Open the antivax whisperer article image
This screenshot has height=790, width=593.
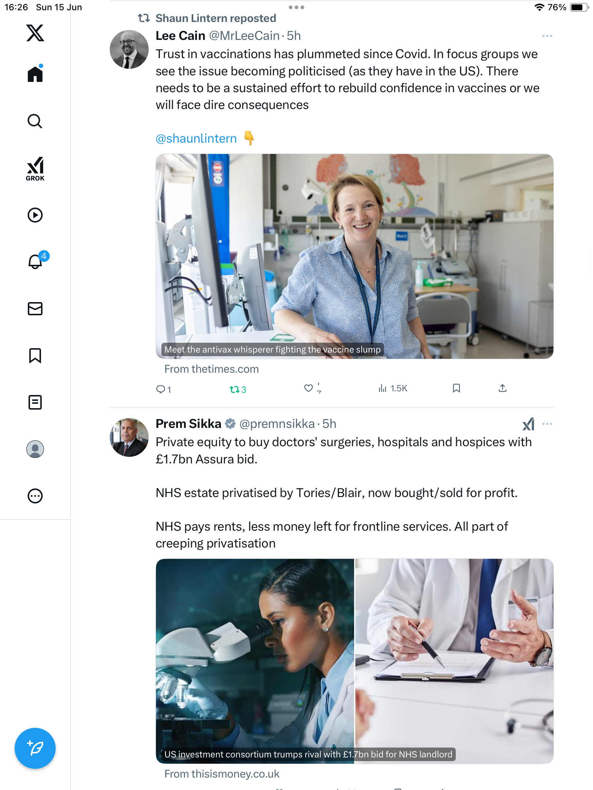pos(354,256)
